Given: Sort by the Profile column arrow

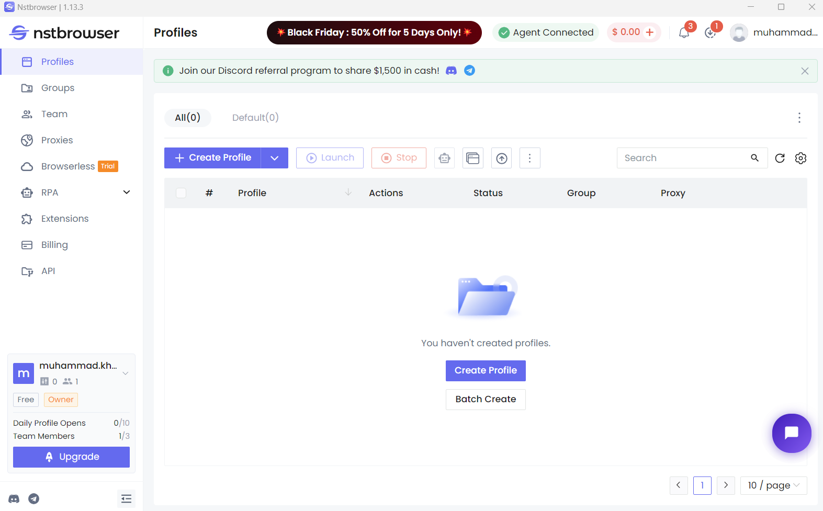Looking at the screenshot, I should coord(348,192).
